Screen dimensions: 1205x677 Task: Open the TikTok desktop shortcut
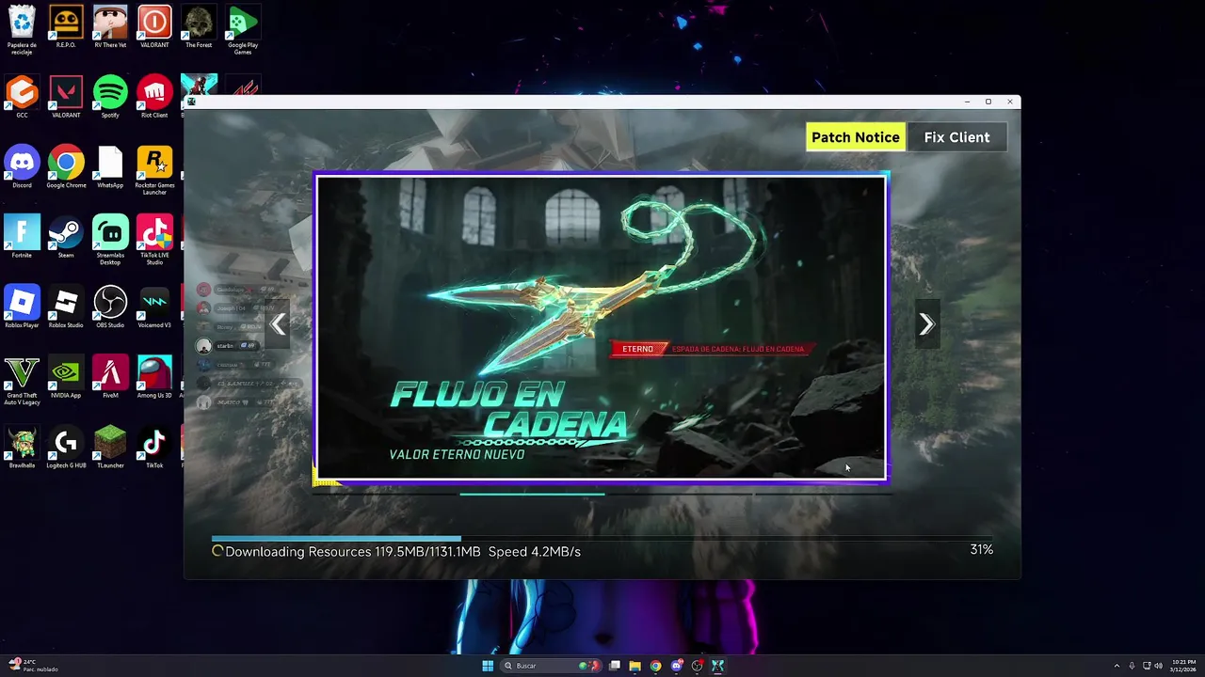154,448
